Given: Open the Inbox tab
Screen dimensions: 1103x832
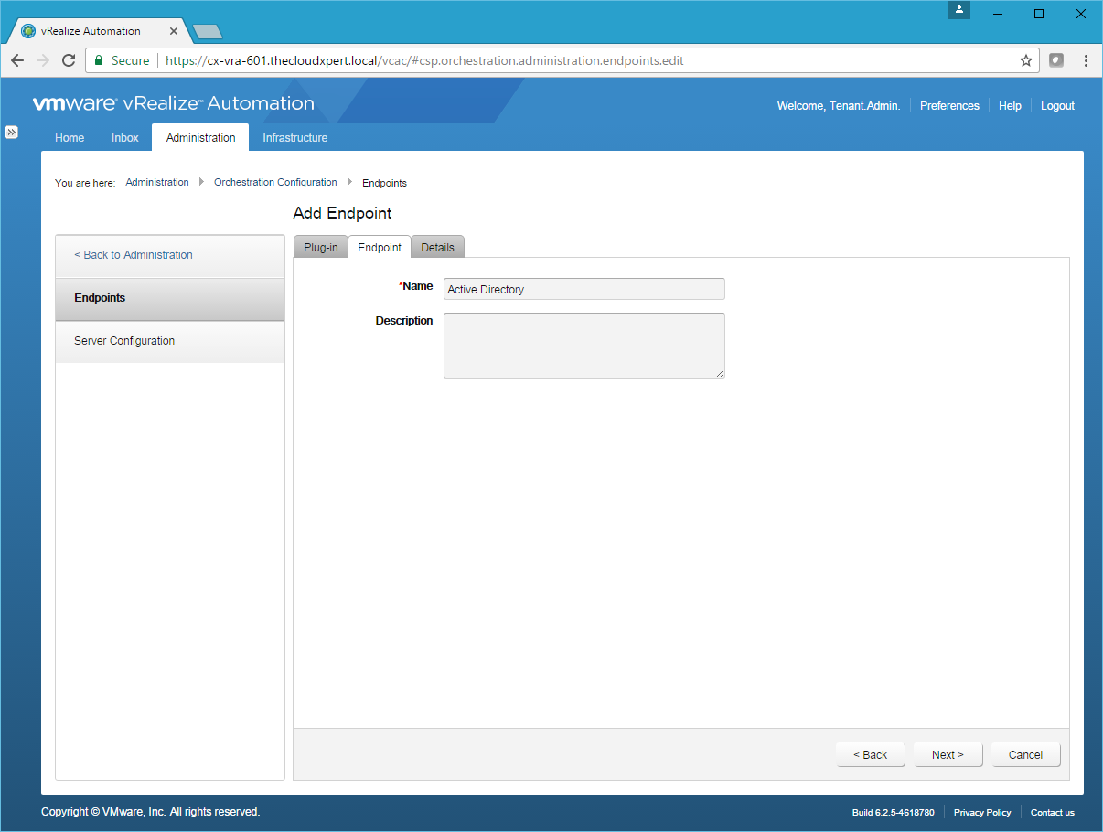Looking at the screenshot, I should pyautogui.click(x=125, y=138).
